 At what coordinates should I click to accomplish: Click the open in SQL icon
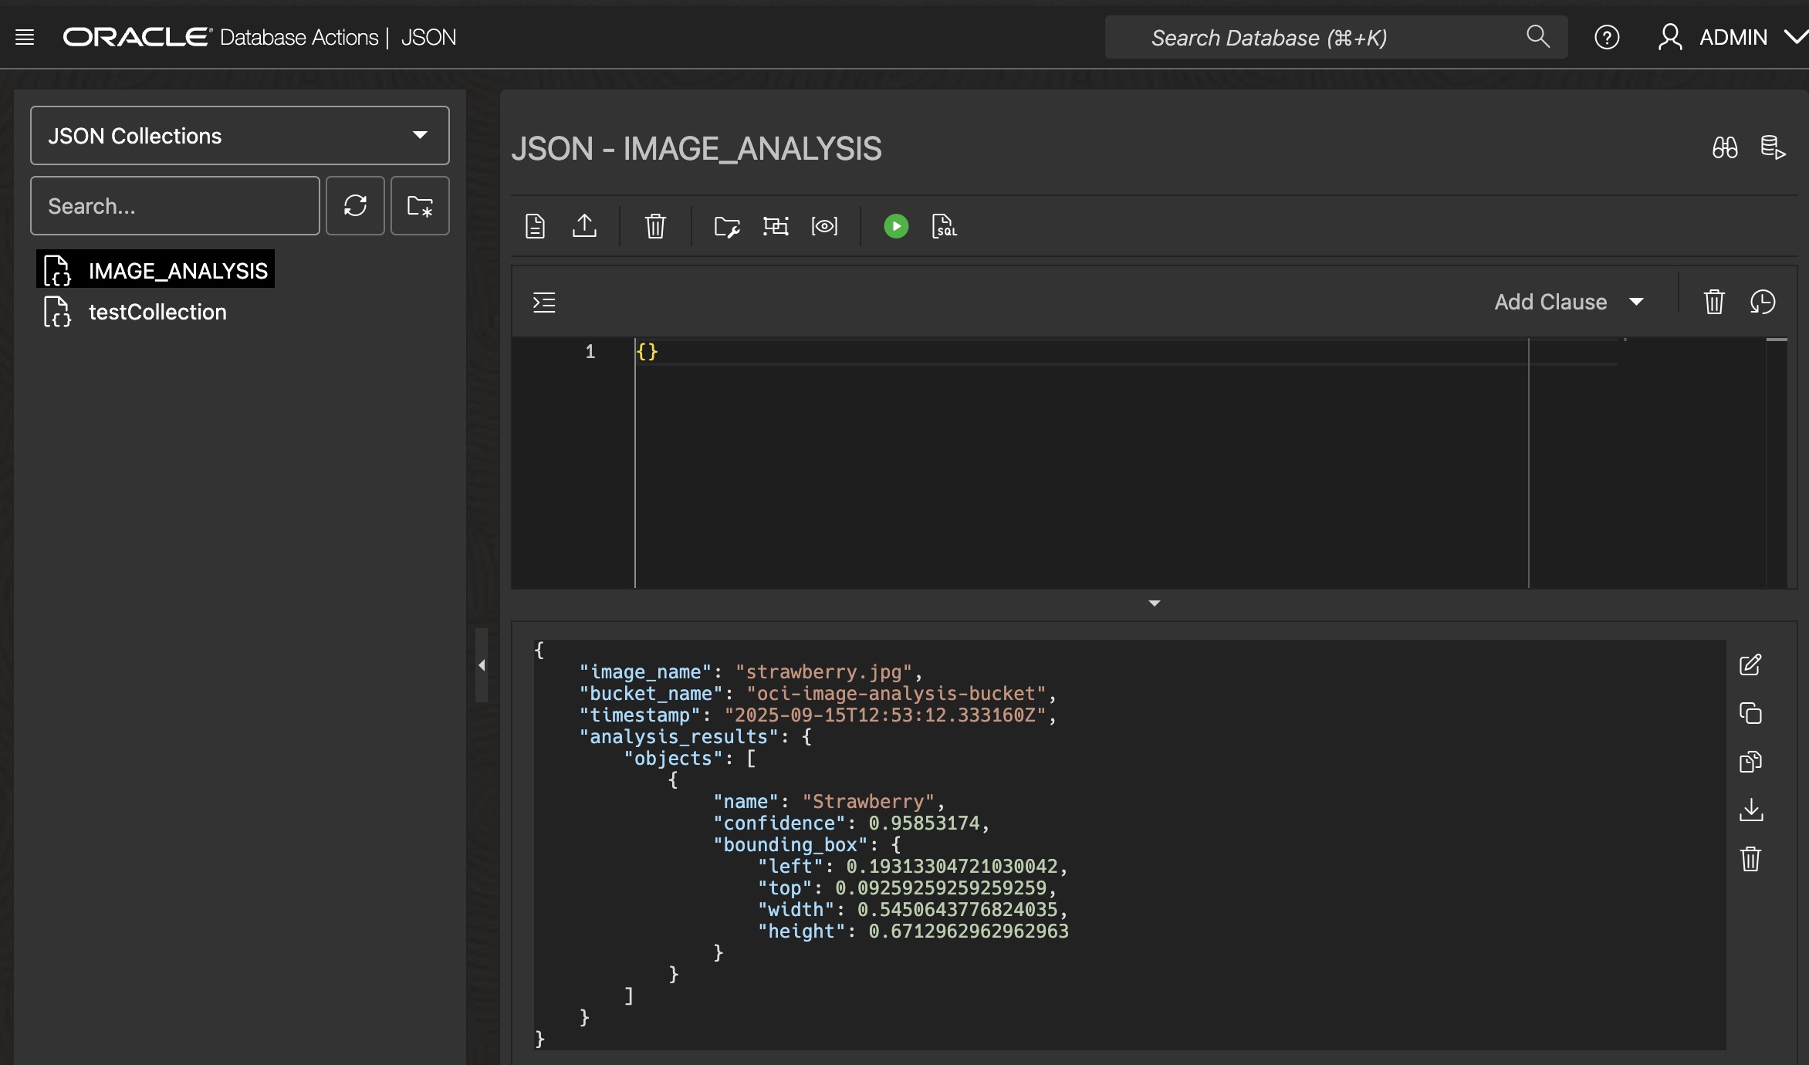pos(944,226)
